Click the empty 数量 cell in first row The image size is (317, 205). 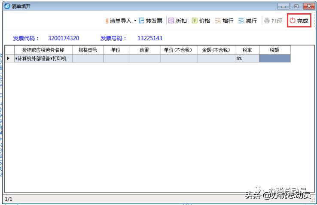(x=145, y=58)
